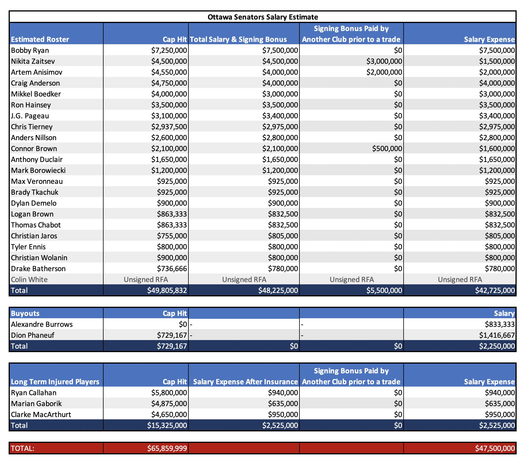Select the 'Brady Tkachuk' name cell

tap(56, 192)
